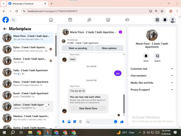The width and height of the screenshot is (181, 136).
Task: Click taskbar volume speaker icon
Action: pyautogui.click(x=148, y=132)
